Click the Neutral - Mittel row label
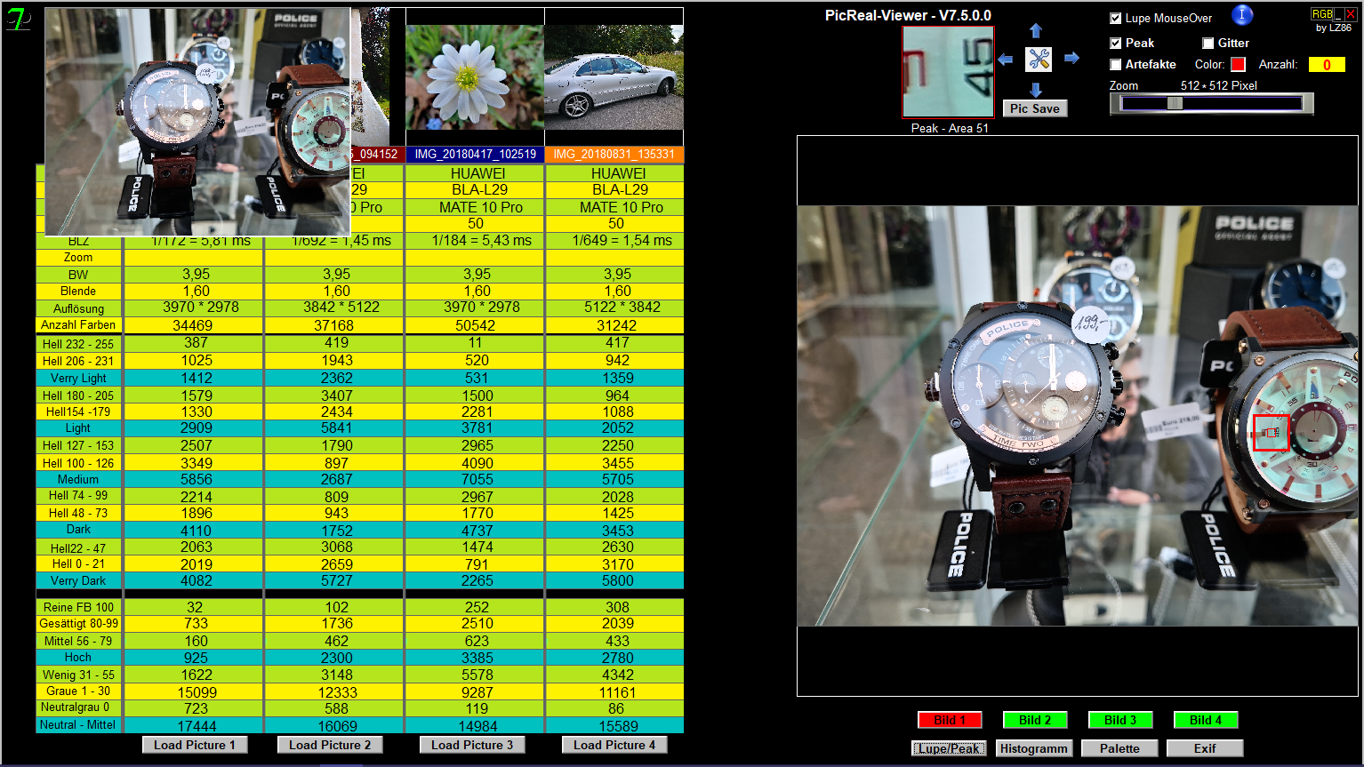This screenshot has height=767, width=1364. (78, 725)
